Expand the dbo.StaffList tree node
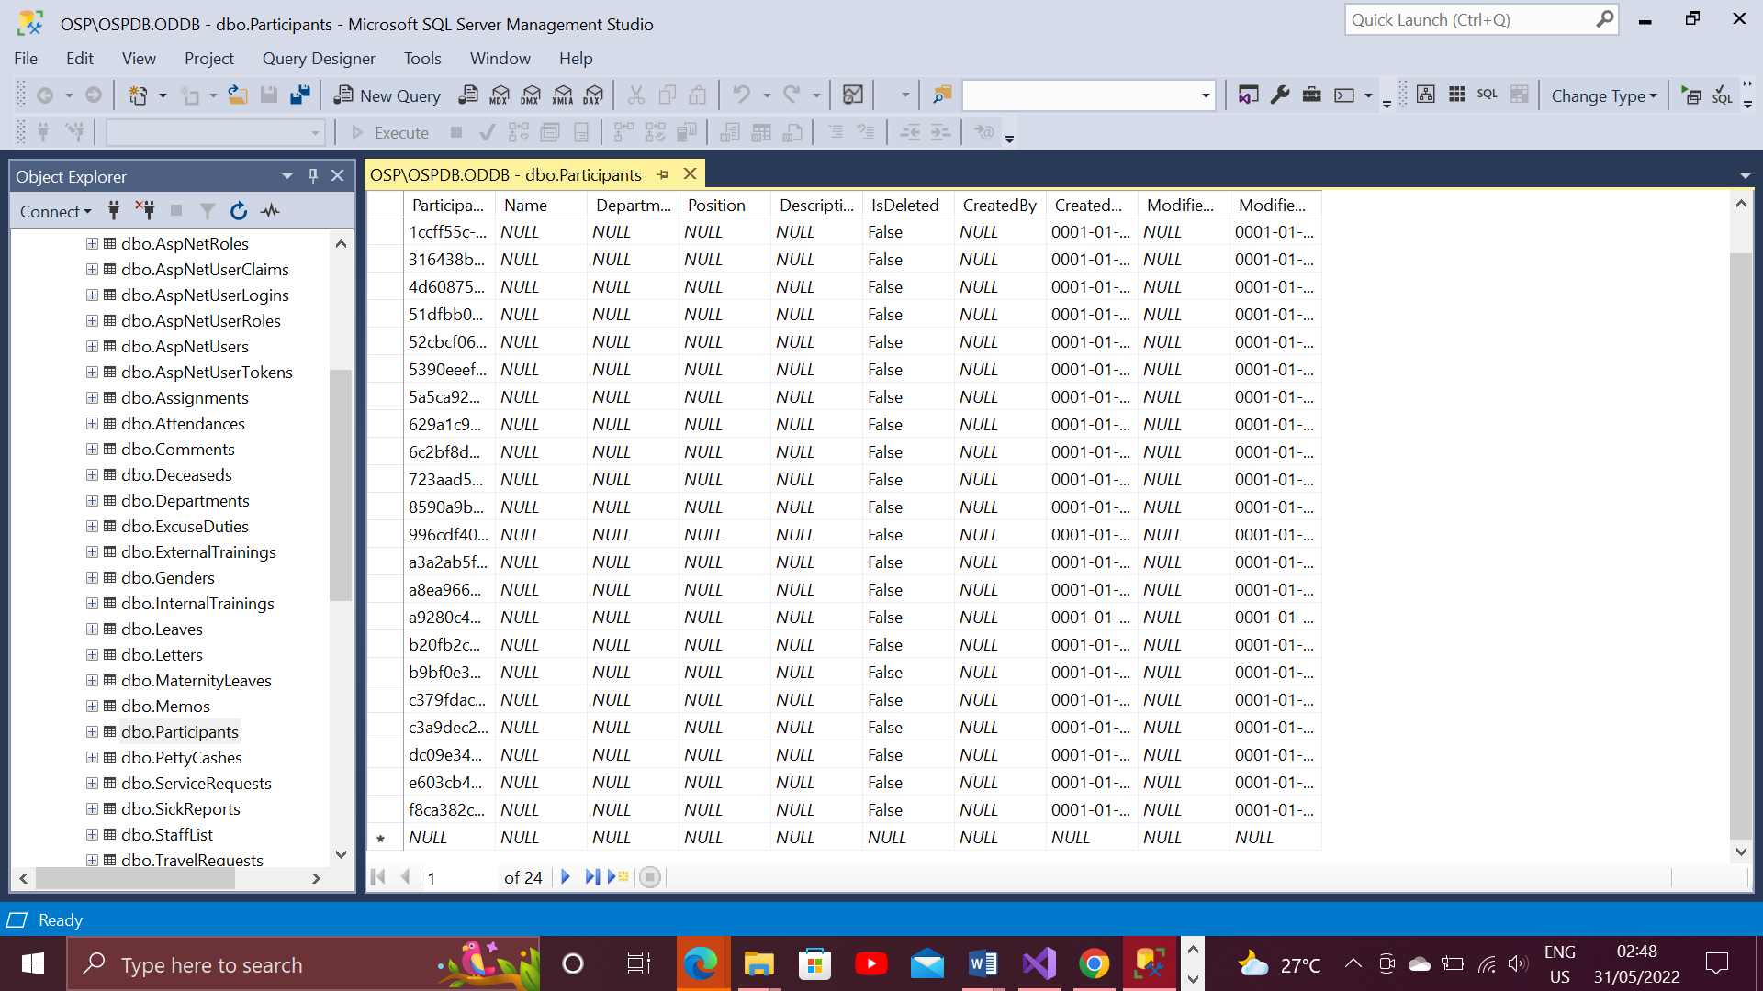Screen dimensions: 1763x991 [92, 834]
